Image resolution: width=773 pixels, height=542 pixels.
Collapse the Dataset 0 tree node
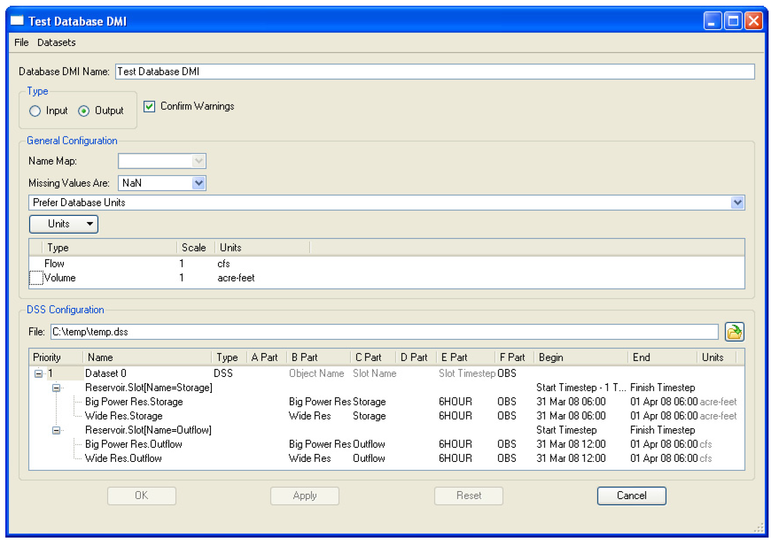coord(39,374)
